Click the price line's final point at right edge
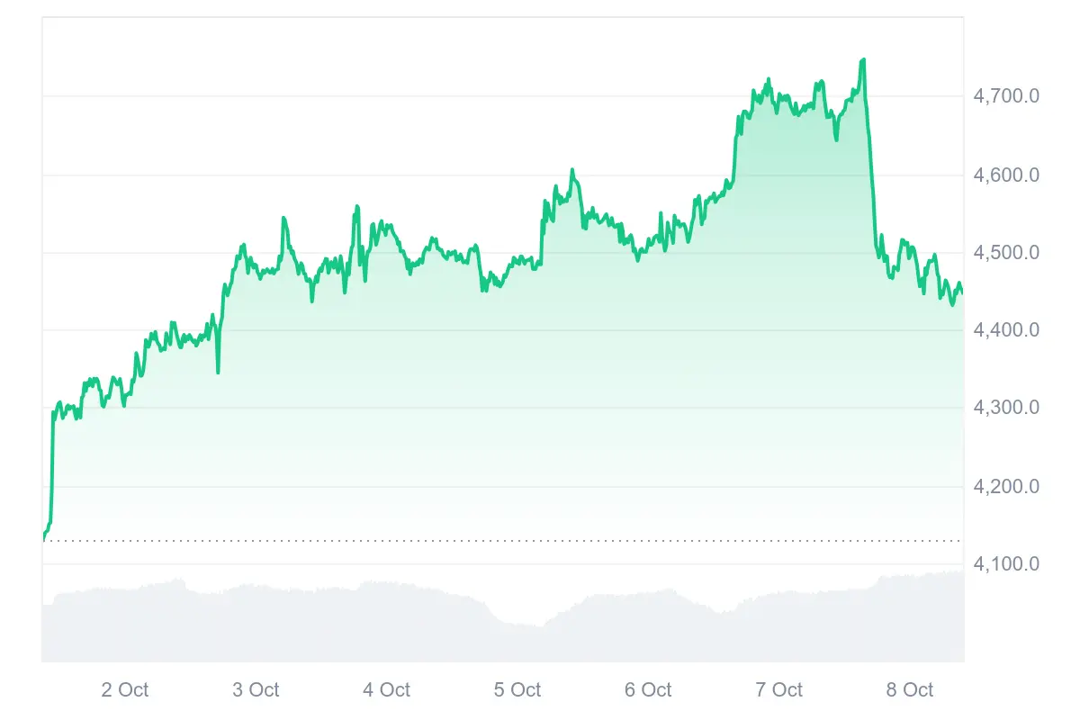The height and width of the screenshot is (720, 1080). (x=962, y=293)
